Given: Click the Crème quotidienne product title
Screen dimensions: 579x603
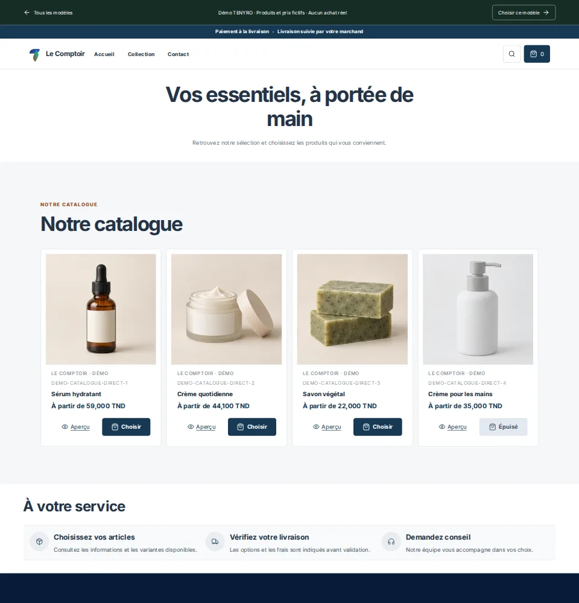Looking at the screenshot, I should click(x=205, y=394).
